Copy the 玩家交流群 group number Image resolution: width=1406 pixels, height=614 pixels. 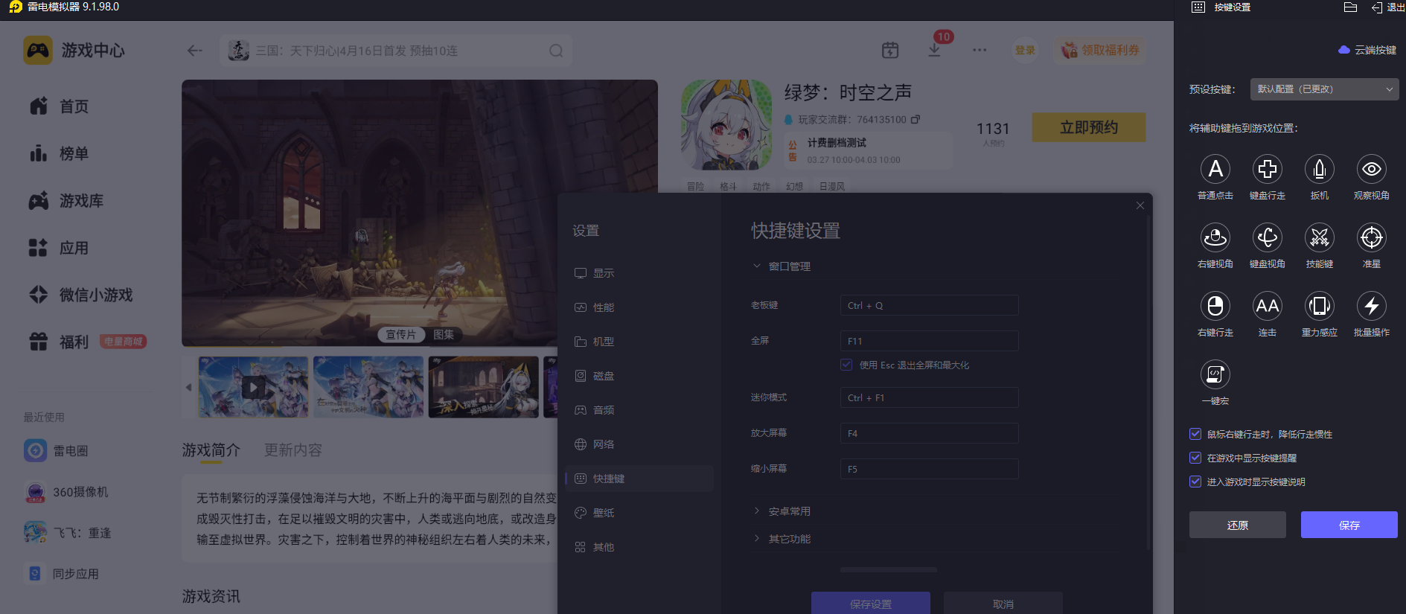(x=916, y=119)
